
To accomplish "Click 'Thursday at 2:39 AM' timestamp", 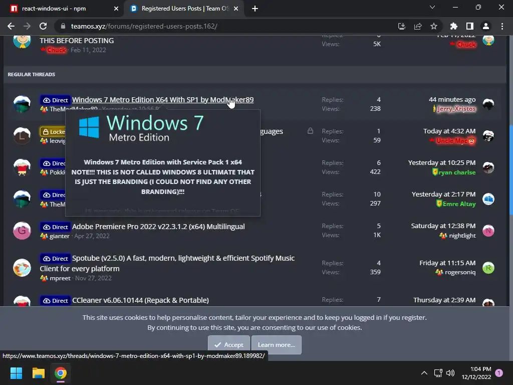I will tap(444, 300).
